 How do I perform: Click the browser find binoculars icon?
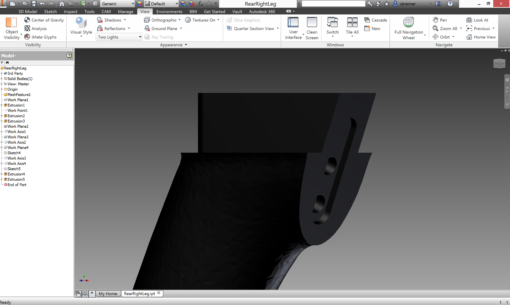click(x=7, y=62)
